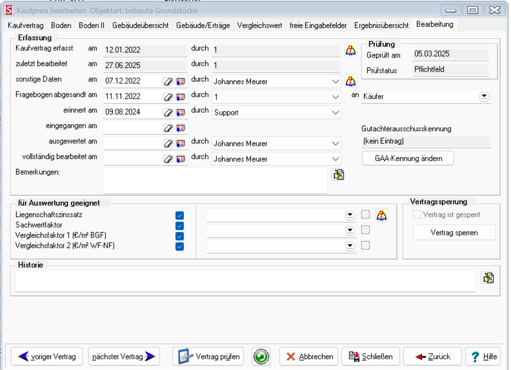Click the 'Geprüft am' date 05.03.2025
511x370 pixels.
click(450, 54)
